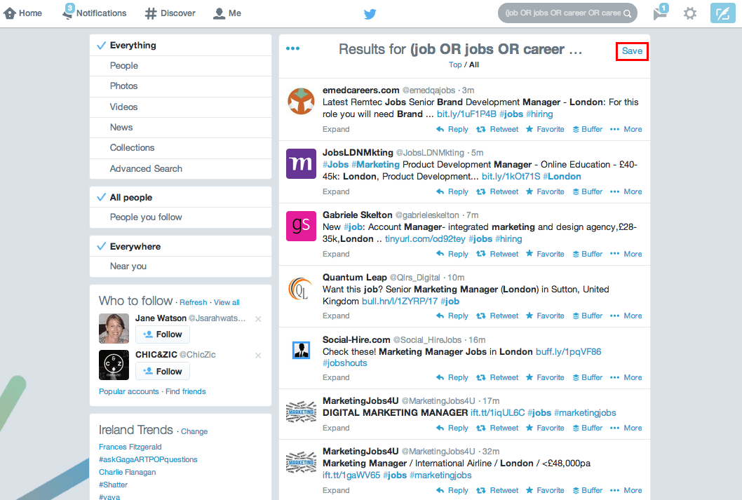Save this search
The width and height of the screenshot is (742, 500).
click(x=632, y=51)
